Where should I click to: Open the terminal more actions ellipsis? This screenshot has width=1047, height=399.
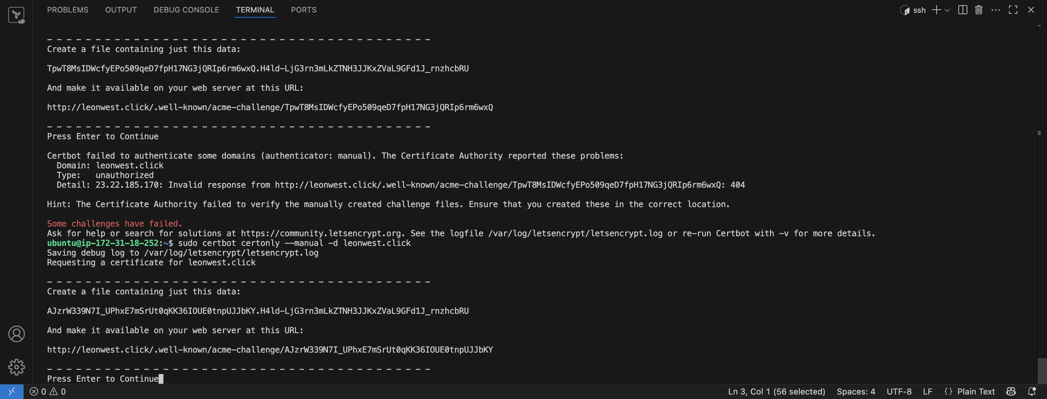tap(995, 10)
